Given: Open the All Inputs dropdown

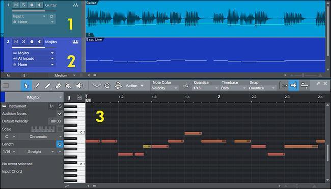Looking at the screenshot, I should [x=34, y=59].
